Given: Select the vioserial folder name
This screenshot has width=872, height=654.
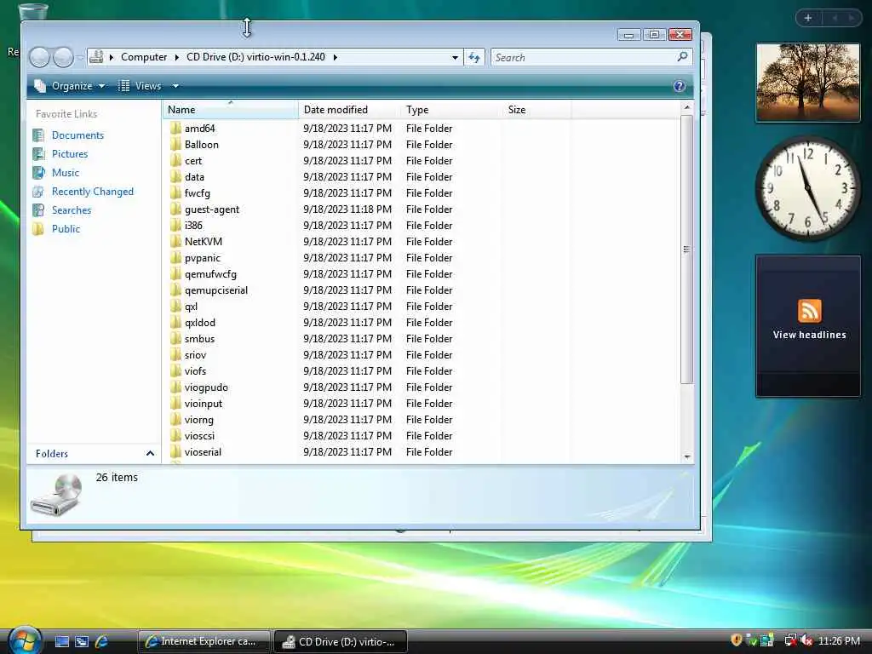Looking at the screenshot, I should coord(203,452).
